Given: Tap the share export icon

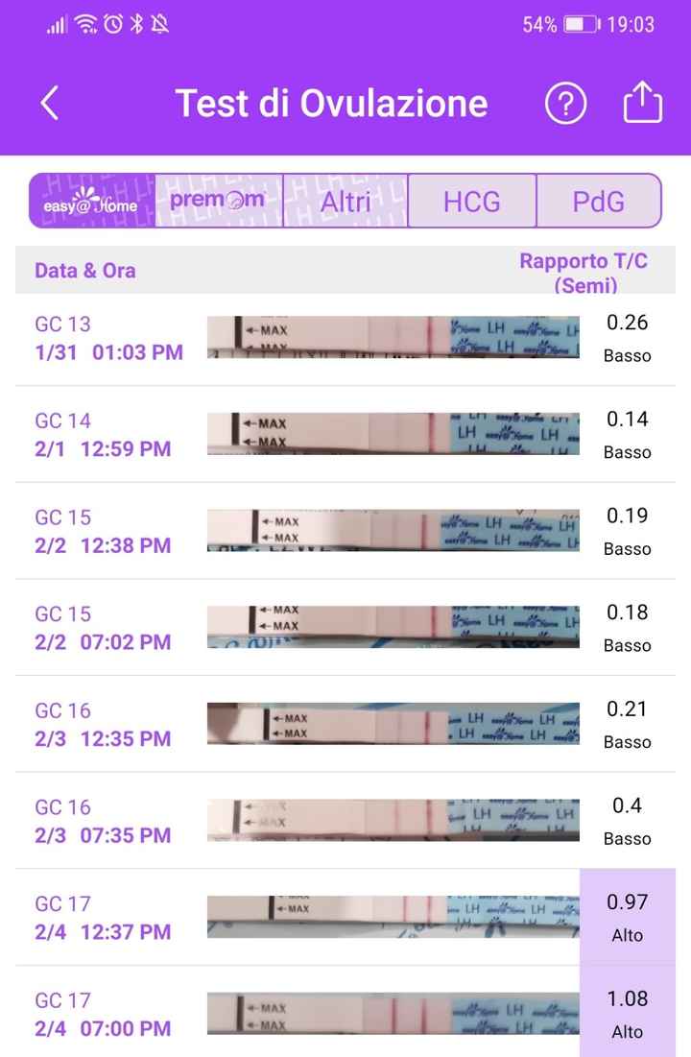Looking at the screenshot, I should (x=643, y=103).
